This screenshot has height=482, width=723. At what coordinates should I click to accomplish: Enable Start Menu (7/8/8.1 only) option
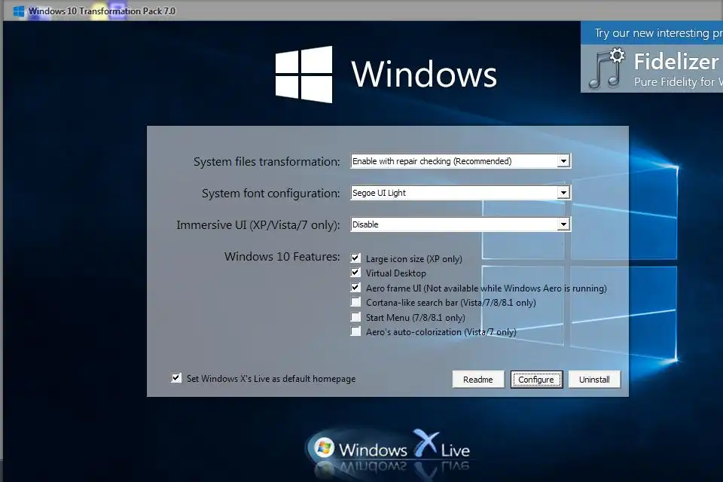[x=355, y=317]
